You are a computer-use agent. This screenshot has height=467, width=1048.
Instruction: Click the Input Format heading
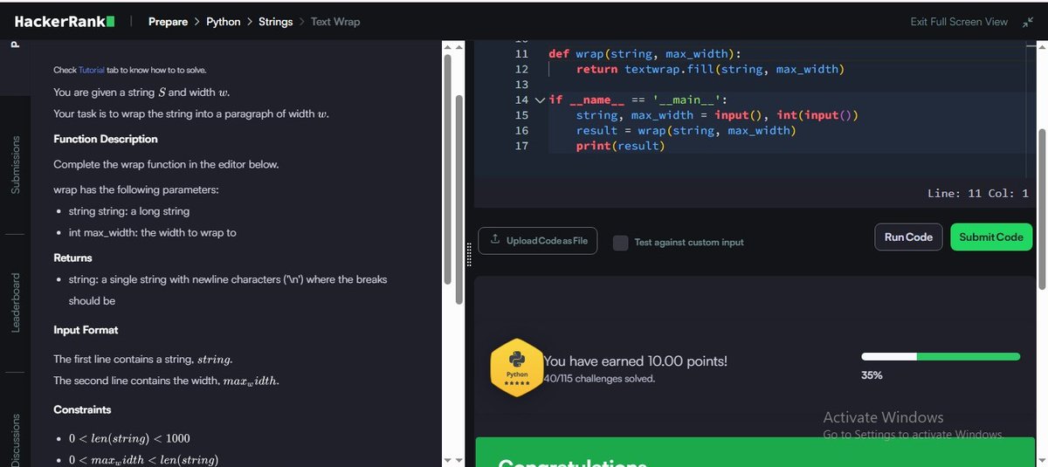(x=86, y=330)
